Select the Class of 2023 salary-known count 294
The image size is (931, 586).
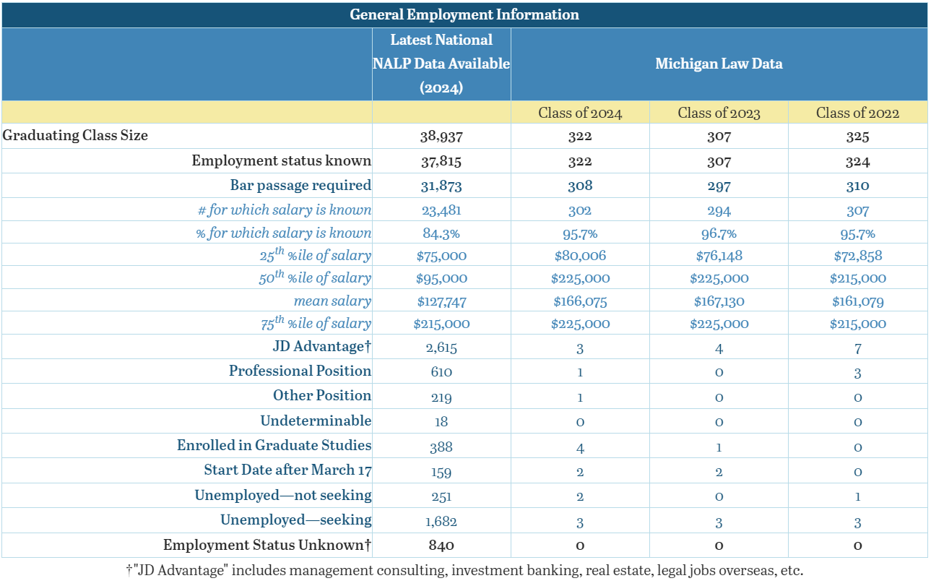coord(719,211)
